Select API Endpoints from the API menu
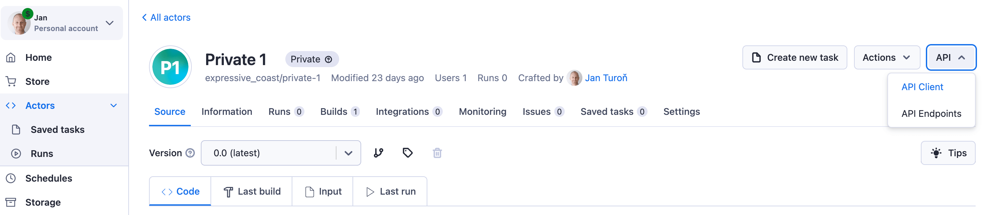 point(931,114)
